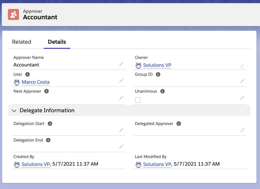
Task: Show info tooltip for Delegated Approver
Action: (179, 124)
